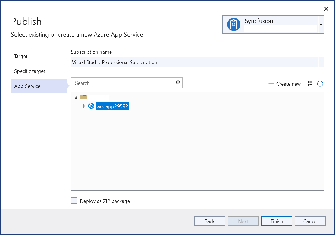Click the Back button
Image resolution: width=335 pixels, height=235 pixels.
(209, 221)
